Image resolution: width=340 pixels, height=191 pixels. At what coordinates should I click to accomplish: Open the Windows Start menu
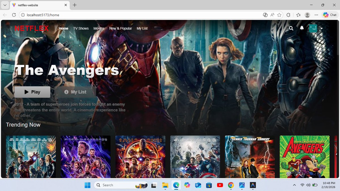tap(88, 185)
